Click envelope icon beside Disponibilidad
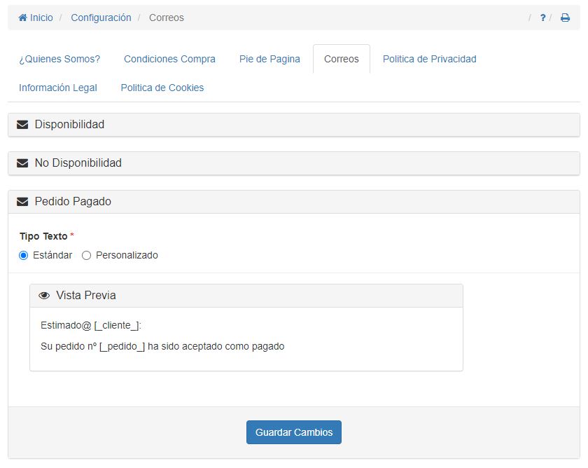588x468 pixels. pyautogui.click(x=22, y=125)
